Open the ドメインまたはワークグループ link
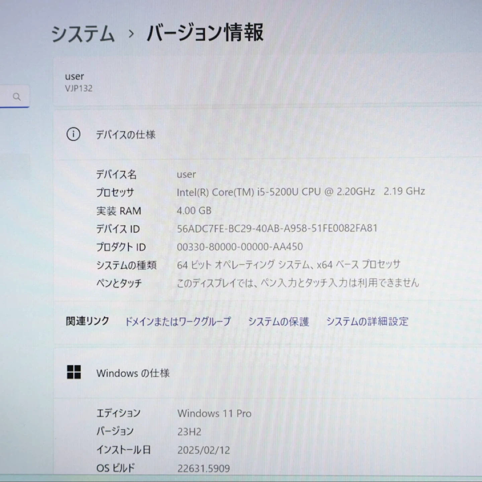The width and height of the screenshot is (482, 482). pyautogui.click(x=178, y=321)
